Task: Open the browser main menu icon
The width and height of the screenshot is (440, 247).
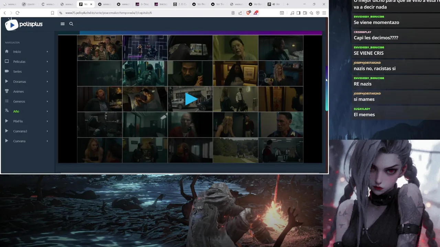Action: point(324,13)
